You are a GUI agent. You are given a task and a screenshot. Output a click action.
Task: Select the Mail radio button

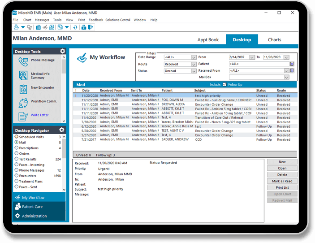17,142
